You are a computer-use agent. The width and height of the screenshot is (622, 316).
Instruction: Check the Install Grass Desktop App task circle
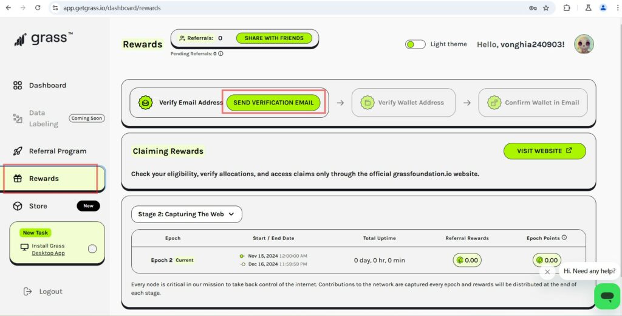pyautogui.click(x=92, y=249)
